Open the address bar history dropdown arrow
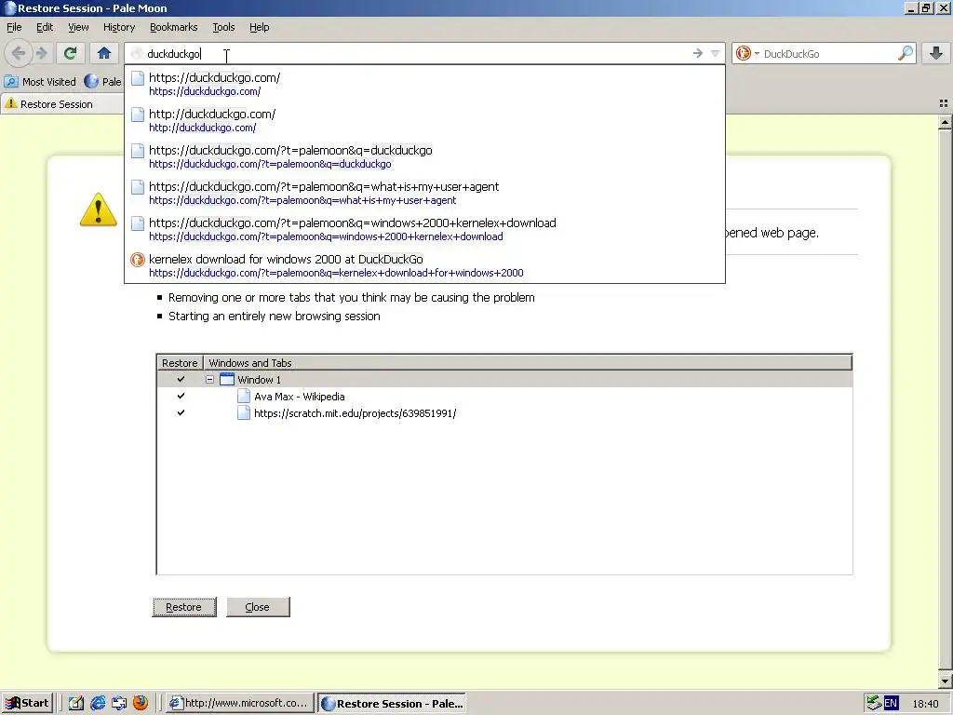The width and height of the screenshot is (953, 715). coord(716,53)
